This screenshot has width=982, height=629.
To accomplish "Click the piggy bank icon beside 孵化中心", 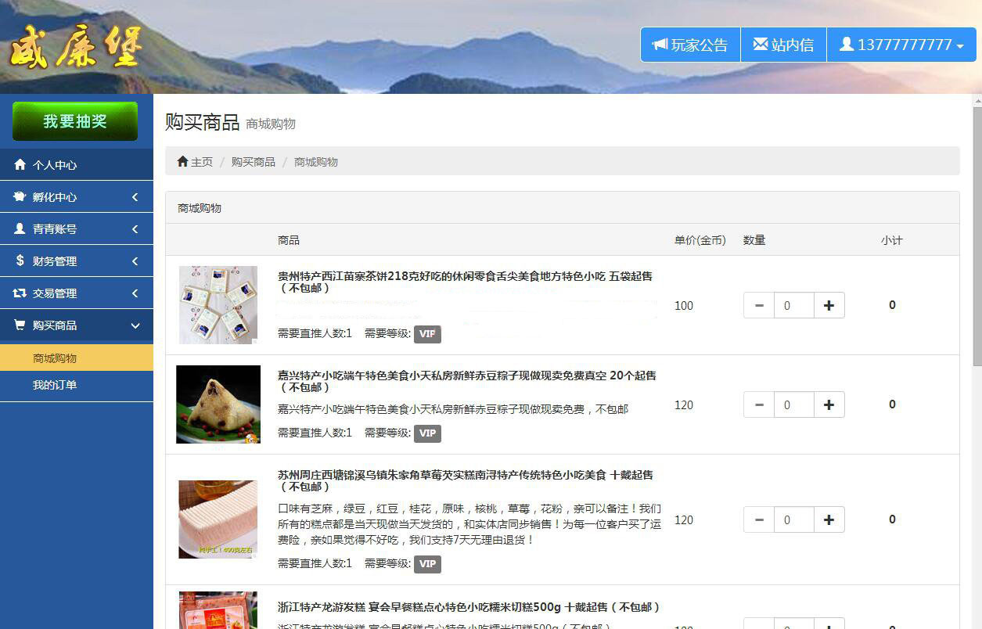I will 20,197.
